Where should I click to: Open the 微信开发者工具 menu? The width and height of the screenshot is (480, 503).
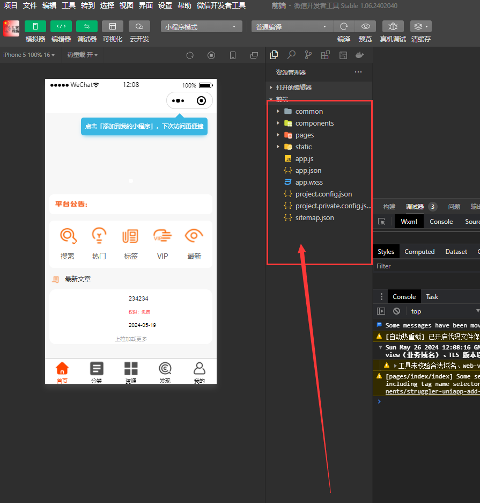[221, 5]
